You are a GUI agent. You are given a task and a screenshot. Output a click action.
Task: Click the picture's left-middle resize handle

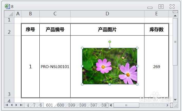(x=82, y=66)
